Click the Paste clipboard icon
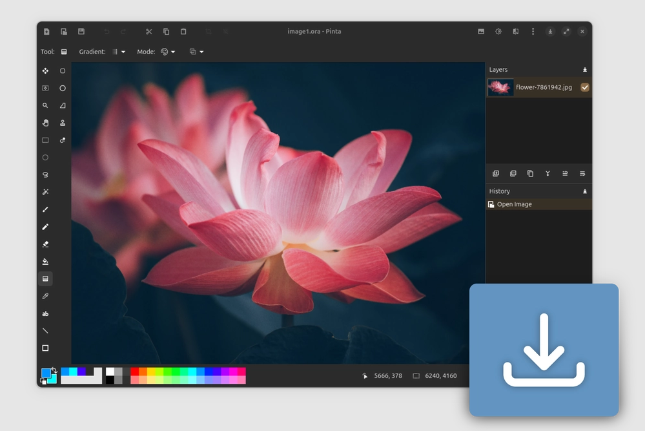 coord(183,32)
